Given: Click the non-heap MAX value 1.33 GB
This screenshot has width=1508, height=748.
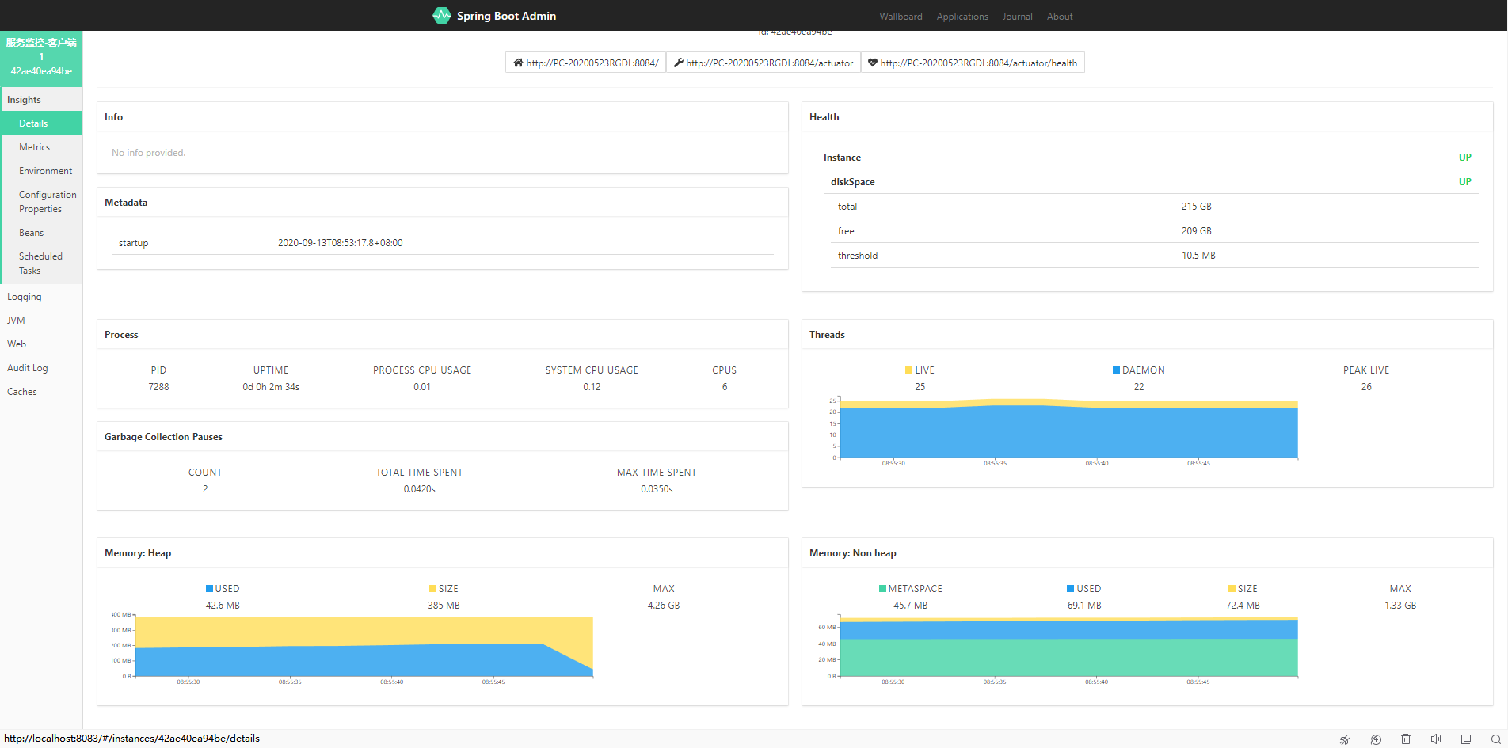Looking at the screenshot, I should (1400, 606).
